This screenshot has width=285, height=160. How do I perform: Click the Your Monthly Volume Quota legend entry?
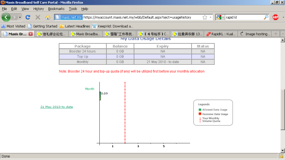209,119
